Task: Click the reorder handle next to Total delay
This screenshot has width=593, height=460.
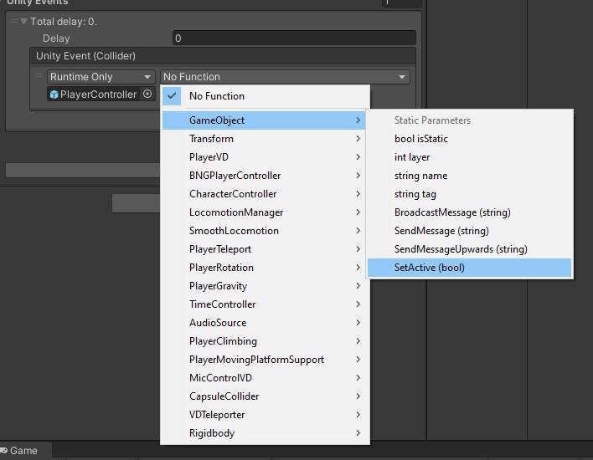Action: (x=14, y=21)
